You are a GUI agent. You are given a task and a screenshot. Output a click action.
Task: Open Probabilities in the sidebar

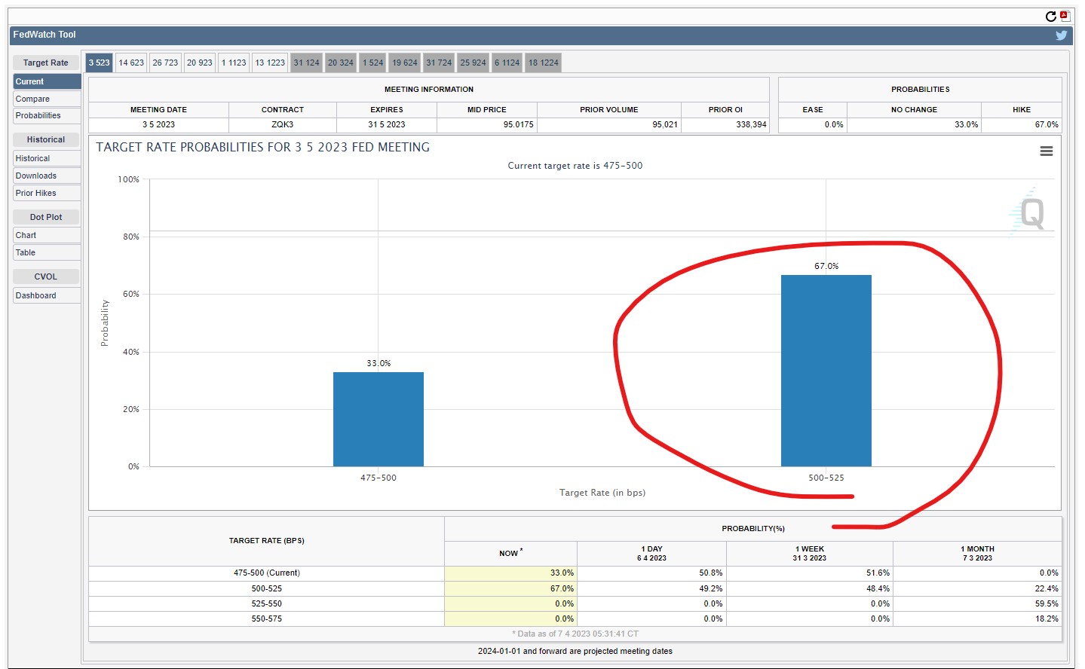[47, 116]
